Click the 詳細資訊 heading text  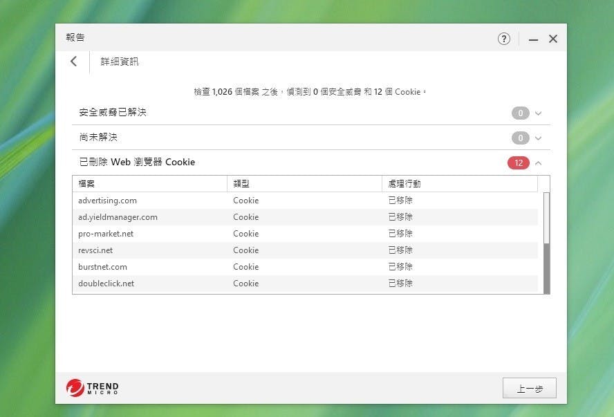120,62
